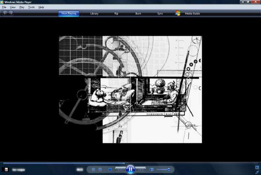Click the volume slider handle
The width and height of the screenshot is (261, 175).
168,169
